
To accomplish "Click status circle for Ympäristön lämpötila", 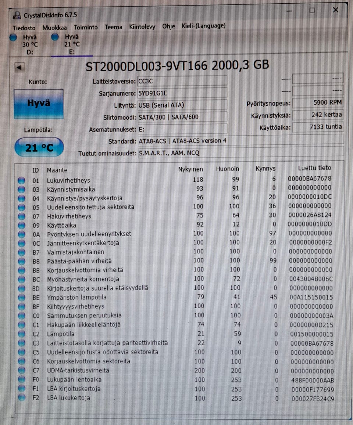I will [21, 297].
